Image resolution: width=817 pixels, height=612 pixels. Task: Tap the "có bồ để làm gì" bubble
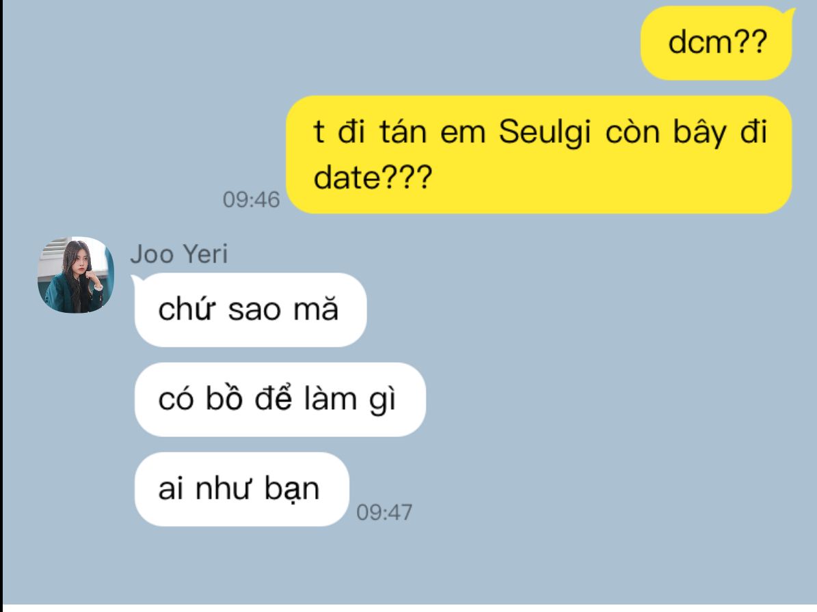[280, 399]
